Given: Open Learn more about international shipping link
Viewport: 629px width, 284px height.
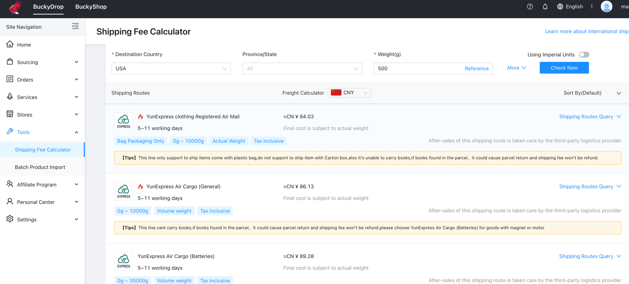Looking at the screenshot, I should [x=587, y=31].
